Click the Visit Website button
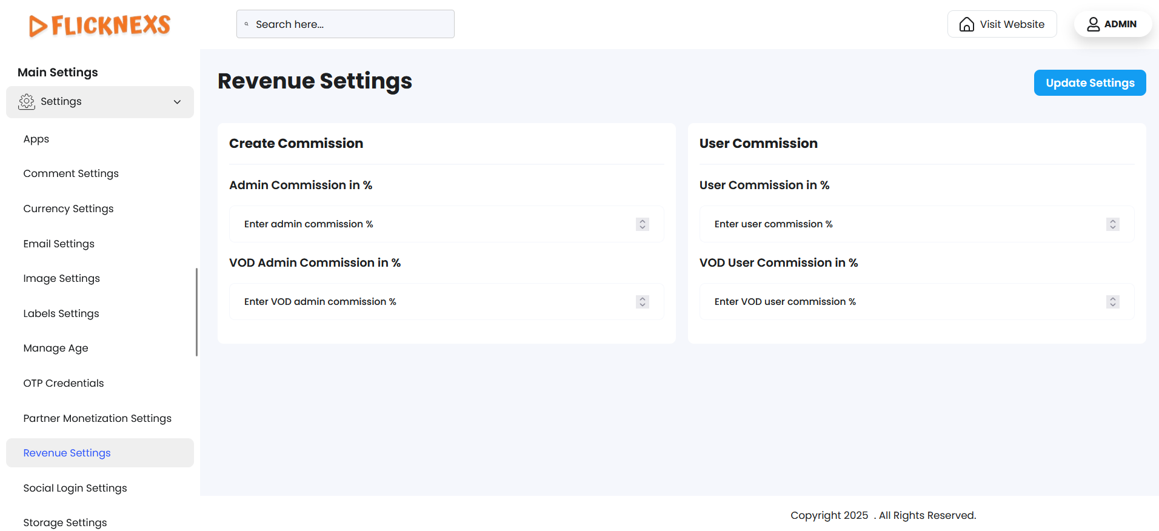This screenshot has height=531, width=1159. pos(1002,24)
